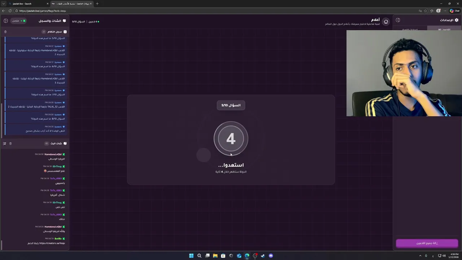
Task: Reload the current page
Action: tap(10, 11)
